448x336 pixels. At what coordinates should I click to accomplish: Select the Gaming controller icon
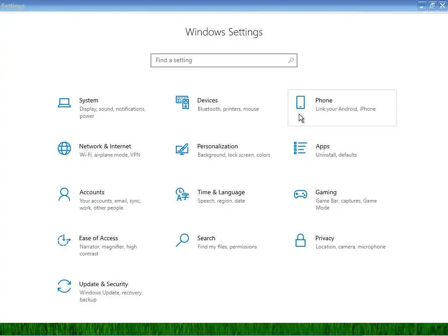click(300, 194)
